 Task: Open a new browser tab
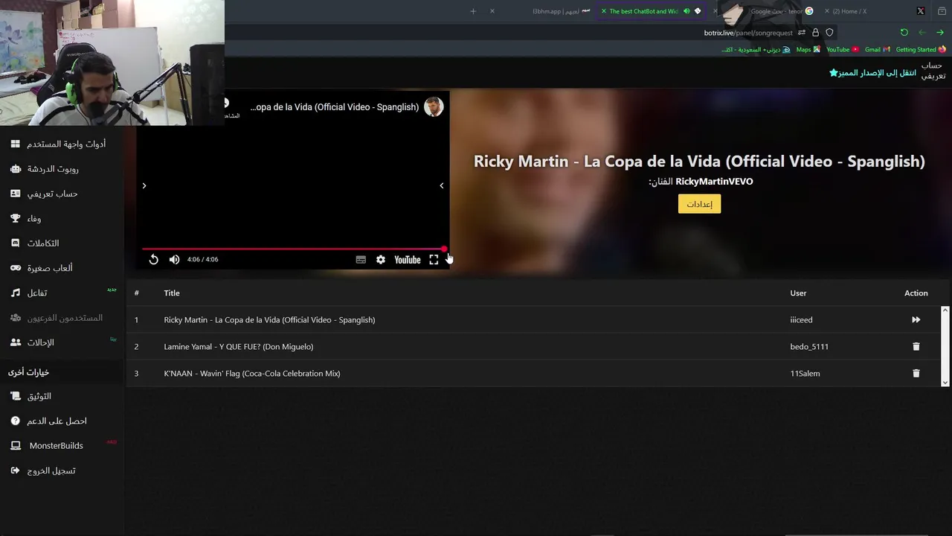point(473,11)
